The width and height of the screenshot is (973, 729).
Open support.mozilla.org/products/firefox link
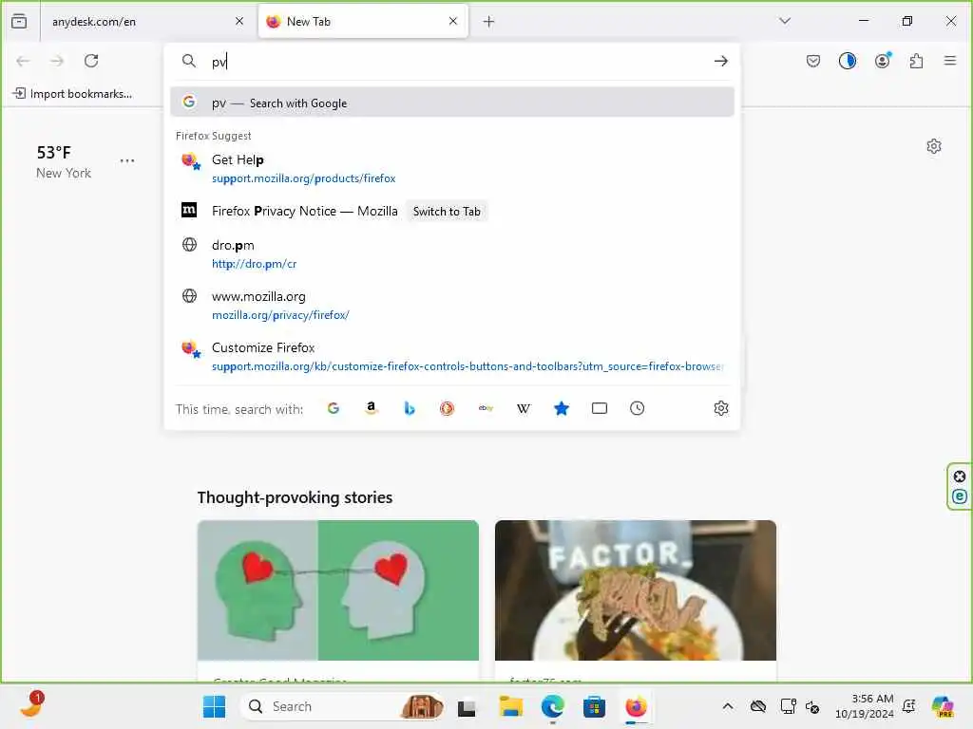pyautogui.click(x=303, y=178)
